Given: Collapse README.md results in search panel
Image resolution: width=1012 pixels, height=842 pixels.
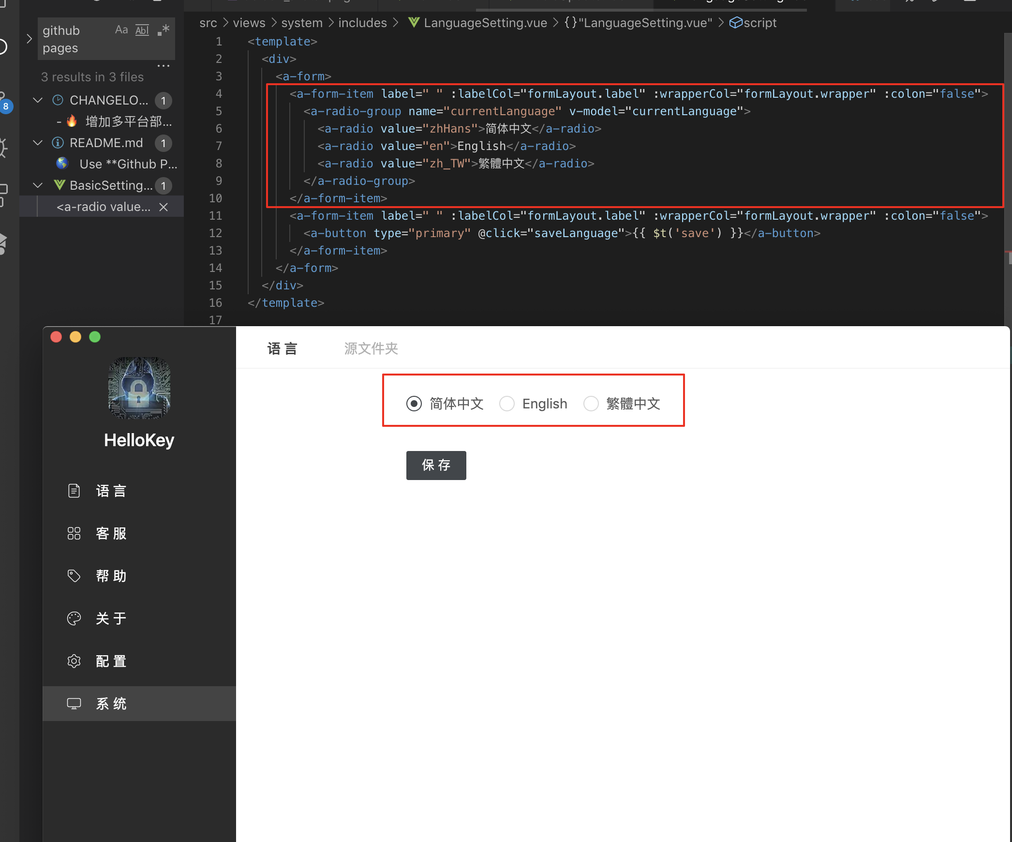Looking at the screenshot, I should coord(38,143).
